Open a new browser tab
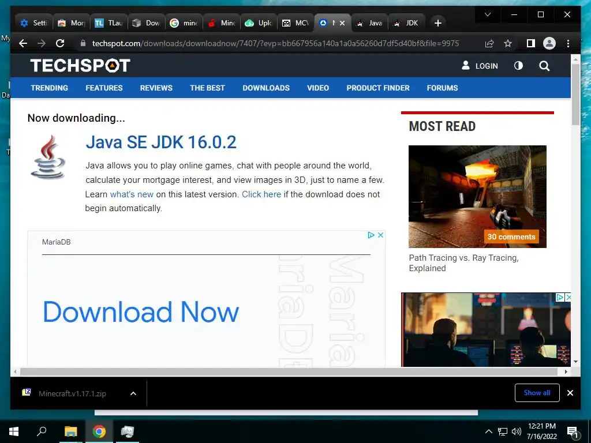 pos(437,23)
